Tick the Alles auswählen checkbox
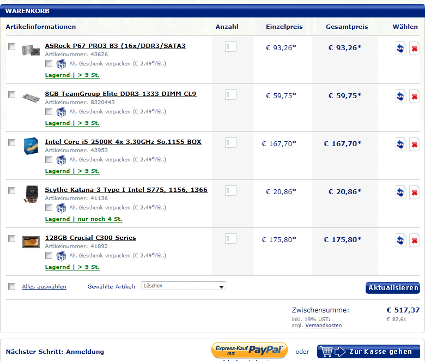The height and width of the screenshot is (361, 425). (x=12, y=286)
